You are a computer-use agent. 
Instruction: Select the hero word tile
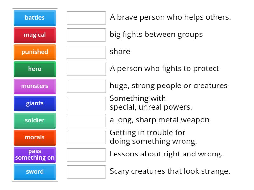[35, 69]
